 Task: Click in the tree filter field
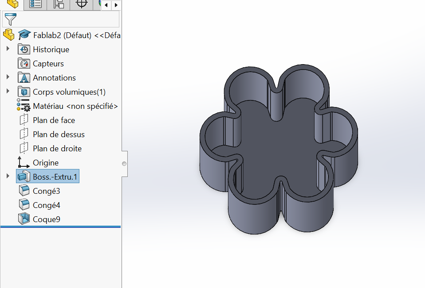coord(67,19)
